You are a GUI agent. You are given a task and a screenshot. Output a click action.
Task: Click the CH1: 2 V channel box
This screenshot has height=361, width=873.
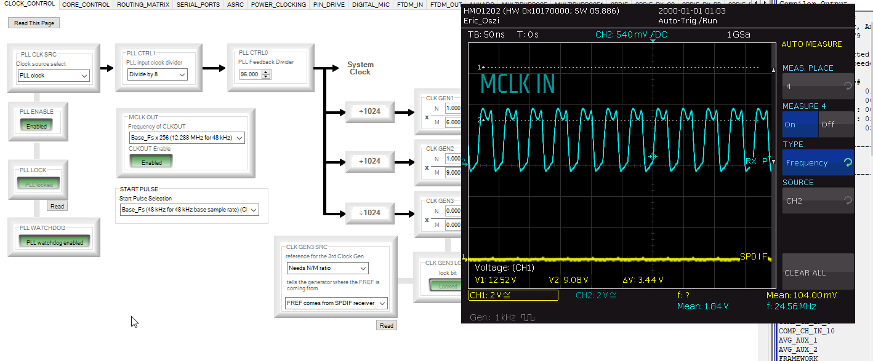(x=513, y=295)
